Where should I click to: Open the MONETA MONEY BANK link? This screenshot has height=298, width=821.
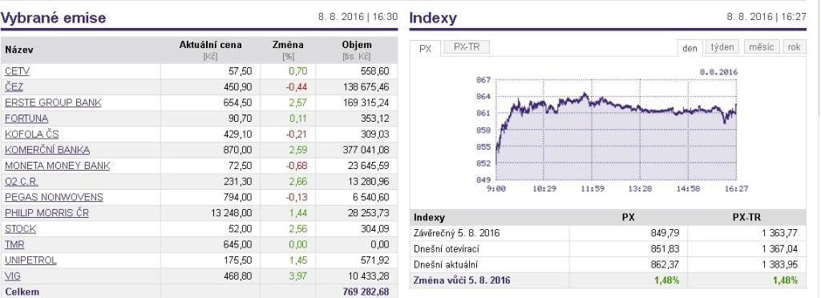click(58, 166)
